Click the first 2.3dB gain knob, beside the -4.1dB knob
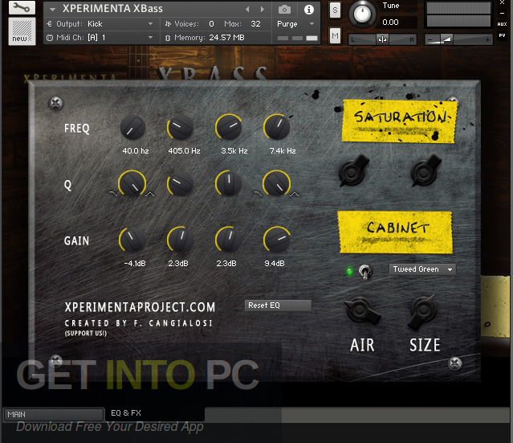This screenshot has width=513, height=443. pyautogui.click(x=181, y=240)
